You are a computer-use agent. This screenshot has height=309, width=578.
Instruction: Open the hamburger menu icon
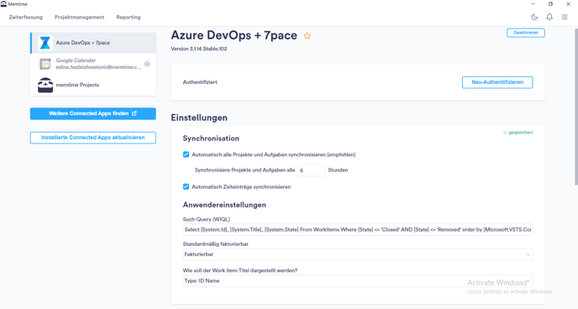[x=565, y=17]
